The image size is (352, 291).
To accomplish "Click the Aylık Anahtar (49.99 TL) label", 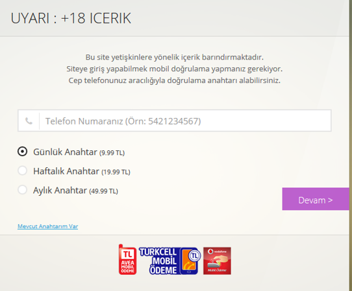I will [75, 191].
